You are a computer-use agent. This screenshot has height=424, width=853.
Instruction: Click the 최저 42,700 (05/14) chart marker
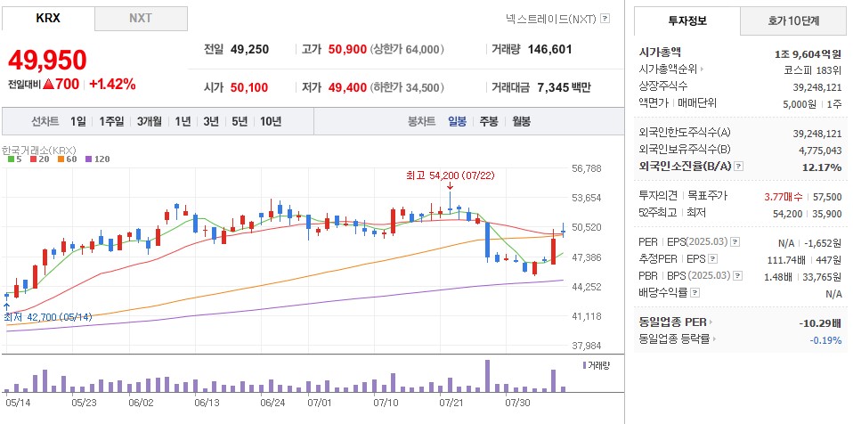coord(48,317)
